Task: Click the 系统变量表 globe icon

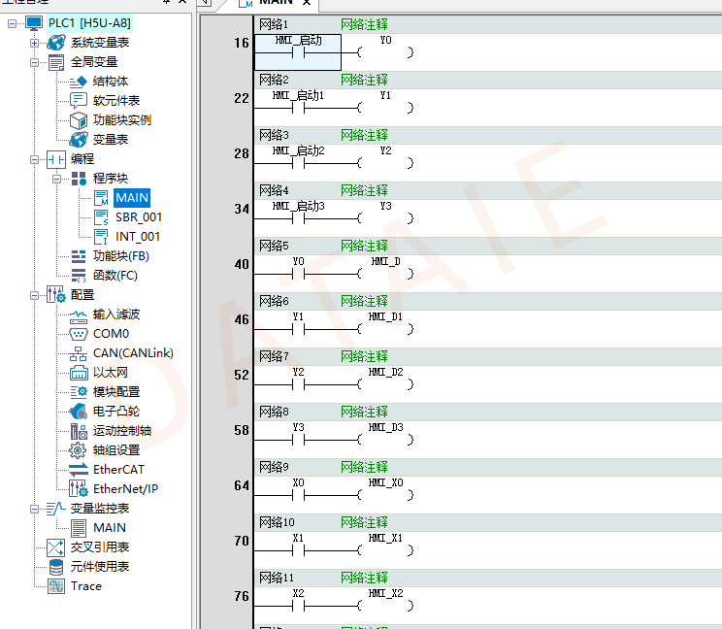Action: [x=56, y=43]
